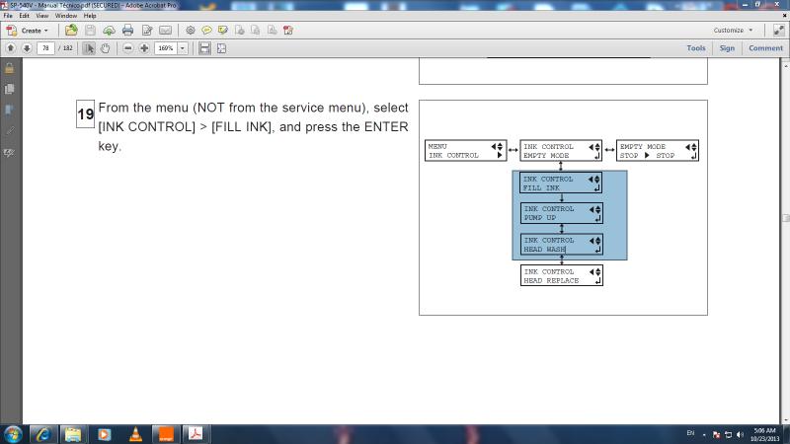The width and height of the screenshot is (790, 444).
Task: Click the zoom percentage field 160%
Action: coord(166,48)
